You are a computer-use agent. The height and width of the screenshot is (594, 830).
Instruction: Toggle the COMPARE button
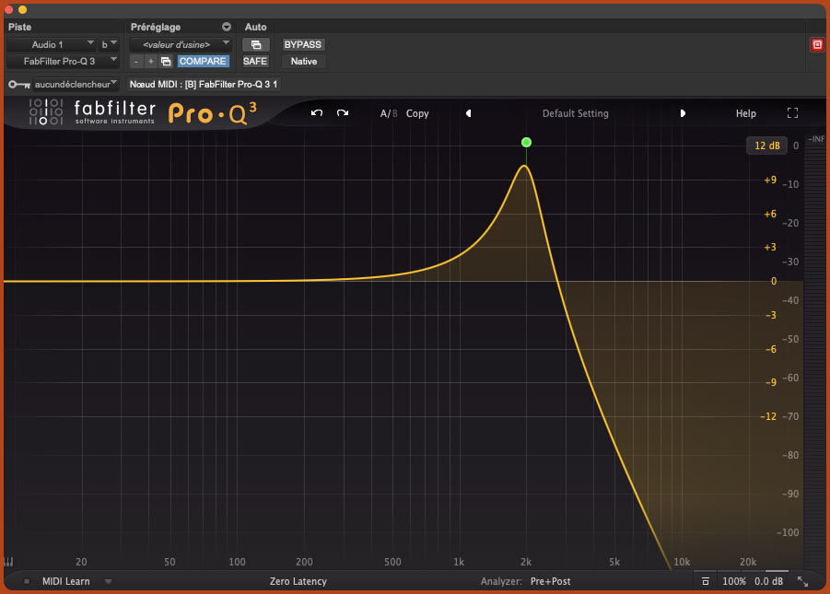click(203, 62)
